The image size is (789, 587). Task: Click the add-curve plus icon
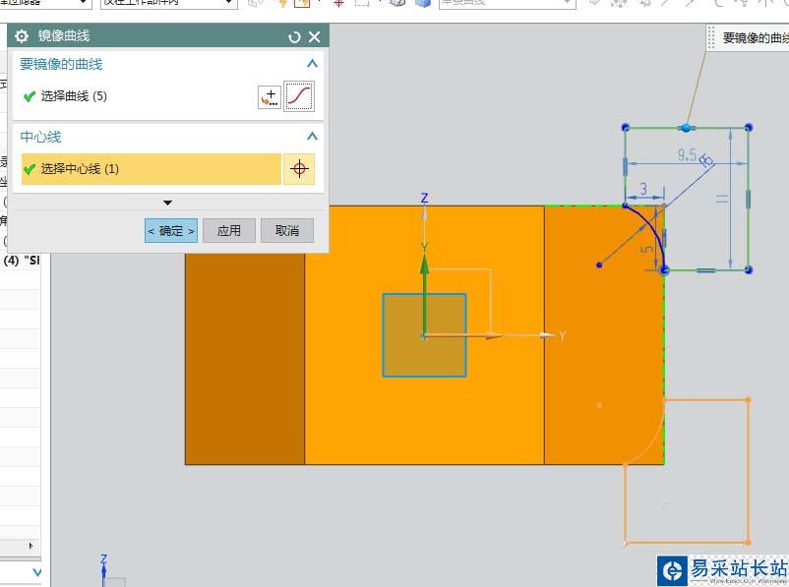270,96
